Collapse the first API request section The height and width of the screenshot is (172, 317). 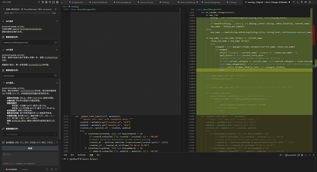[57, 21]
